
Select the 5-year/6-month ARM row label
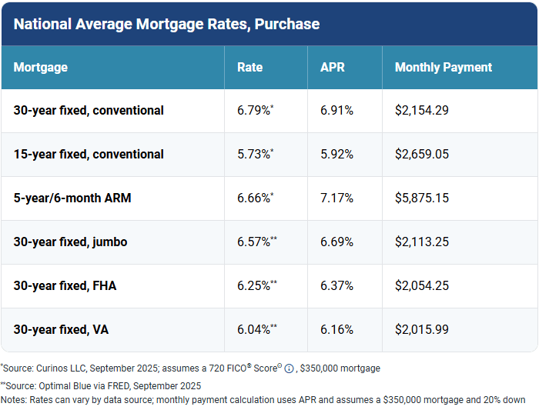click(72, 198)
